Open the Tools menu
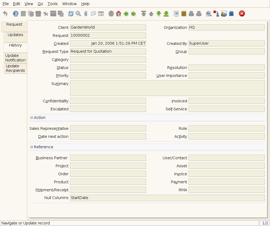Screen dimensions: 270x226 (52, 4)
